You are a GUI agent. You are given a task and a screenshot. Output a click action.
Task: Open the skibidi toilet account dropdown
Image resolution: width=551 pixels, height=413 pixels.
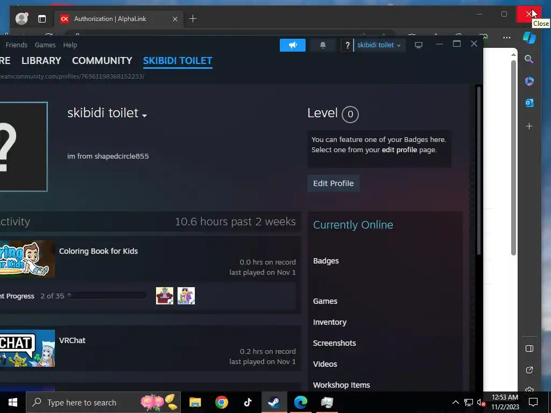379,45
